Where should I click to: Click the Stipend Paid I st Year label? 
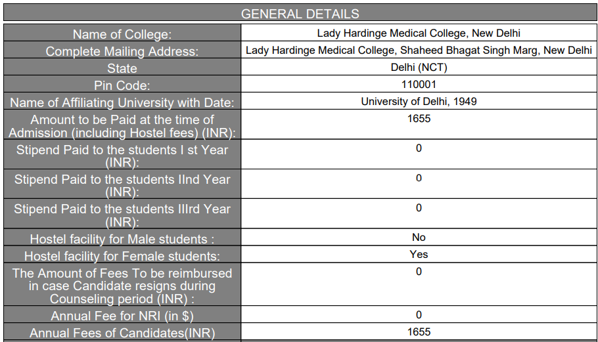[122, 156]
